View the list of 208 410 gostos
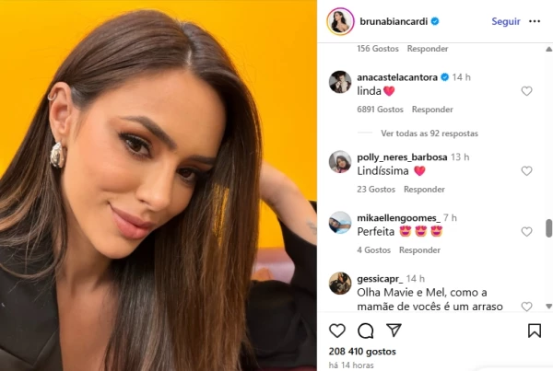The image size is (553, 371). (x=362, y=352)
